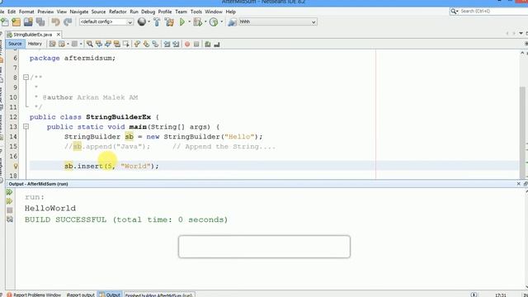Viewport: 528px width, 297px height.
Task: Re-run the program in Output panel
Action: [9, 192]
